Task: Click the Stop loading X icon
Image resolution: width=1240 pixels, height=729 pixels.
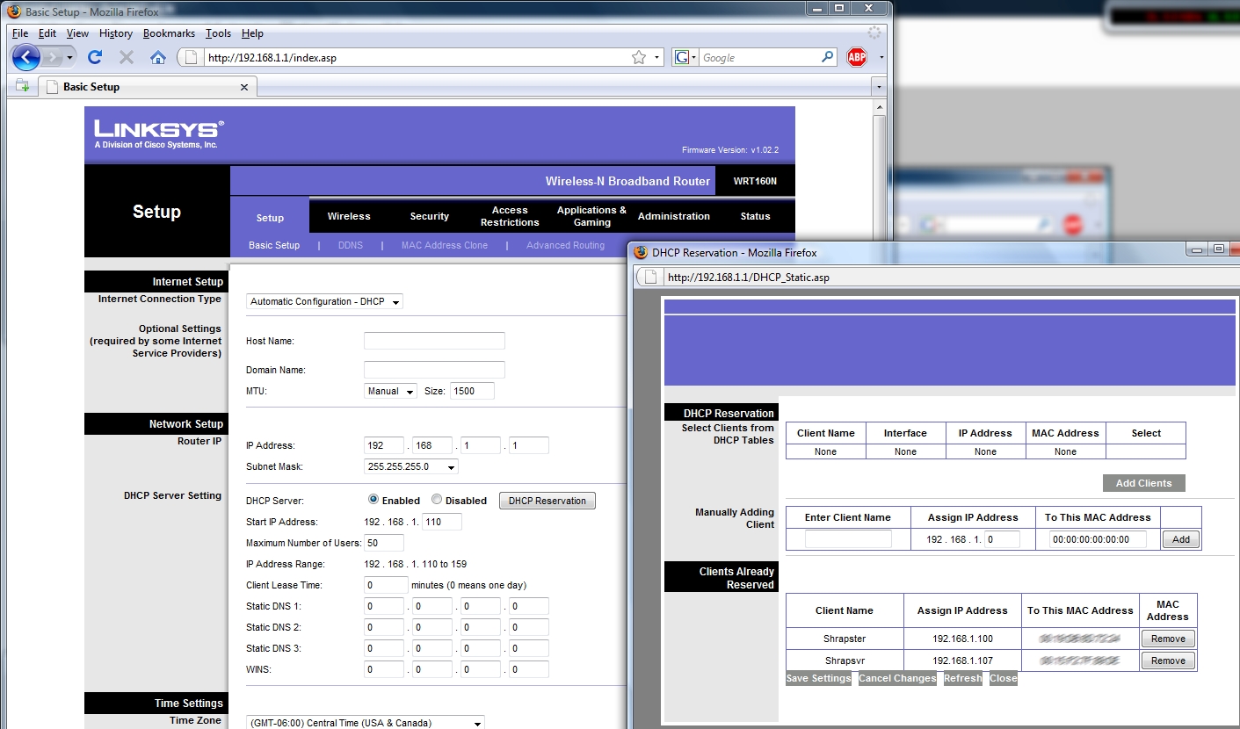Action: coord(127,58)
